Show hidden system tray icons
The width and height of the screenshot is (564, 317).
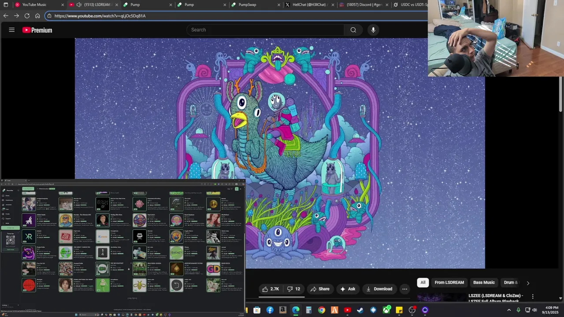(x=509, y=310)
